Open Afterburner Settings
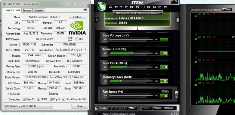This screenshot has width=235, height=115. click(169, 108)
